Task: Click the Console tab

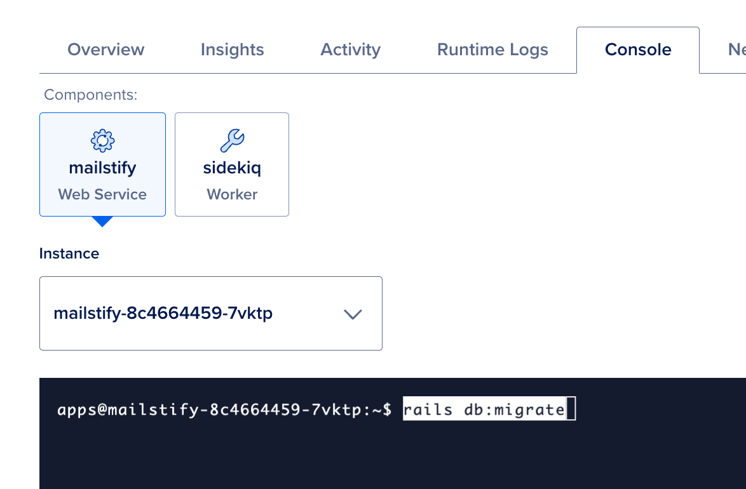Action: click(637, 50)
